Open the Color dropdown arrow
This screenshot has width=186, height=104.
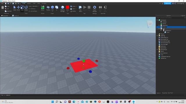coord(67,12)
